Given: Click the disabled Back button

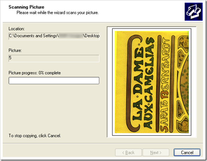Looking at the screenshot, I should point(128,153).
